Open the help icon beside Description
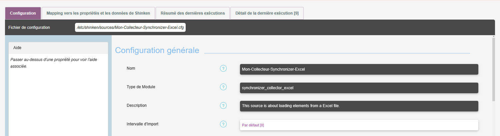Image resolution: width=500 pixels, height=136 pixels. pos(223,106)
